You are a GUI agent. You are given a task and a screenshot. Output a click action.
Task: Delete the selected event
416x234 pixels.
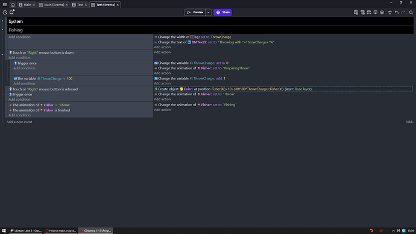[x=389, y=13]
